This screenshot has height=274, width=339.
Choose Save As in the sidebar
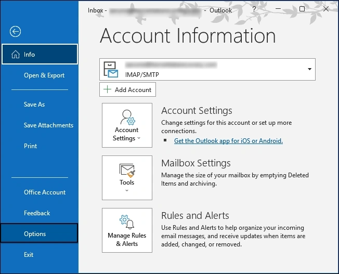(x=34, y=104)
